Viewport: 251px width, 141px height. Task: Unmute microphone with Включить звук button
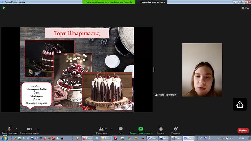(10, 129)
